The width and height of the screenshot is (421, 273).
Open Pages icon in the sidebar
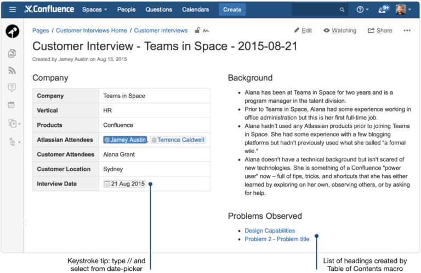pyautogui.click(x=12, y=53)
